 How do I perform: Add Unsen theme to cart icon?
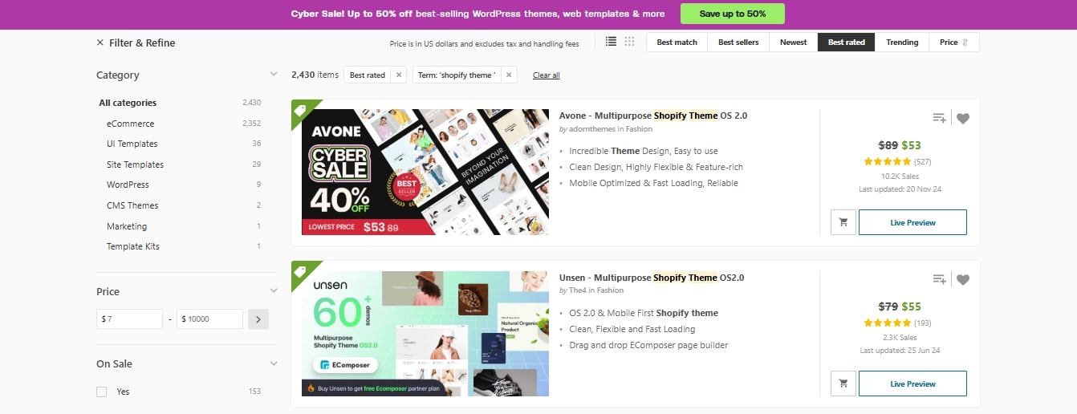click(843, 384)
